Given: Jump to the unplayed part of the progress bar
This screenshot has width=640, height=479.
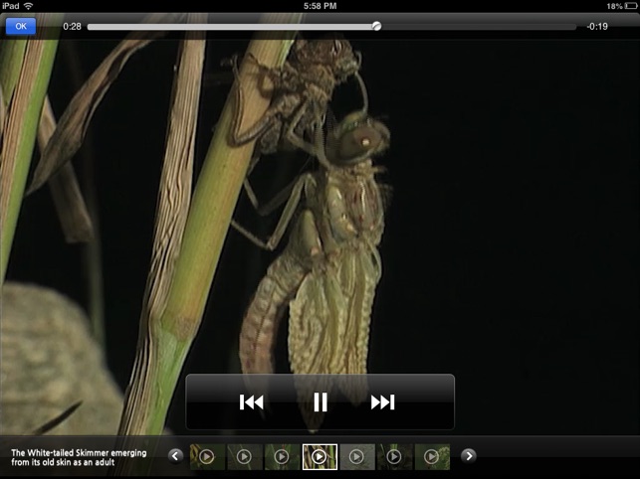Looking at the screenshot, I should 479,27.
